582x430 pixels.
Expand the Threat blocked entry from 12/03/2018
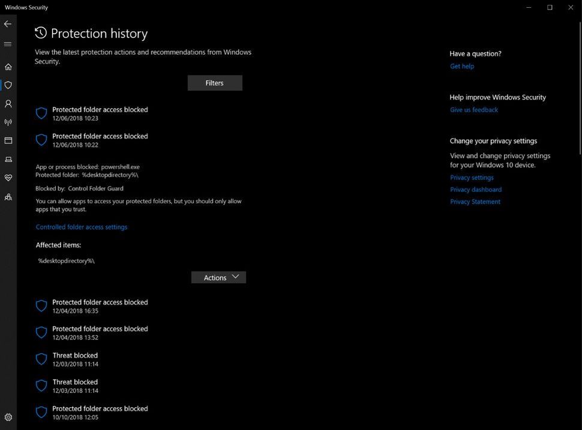74,359
